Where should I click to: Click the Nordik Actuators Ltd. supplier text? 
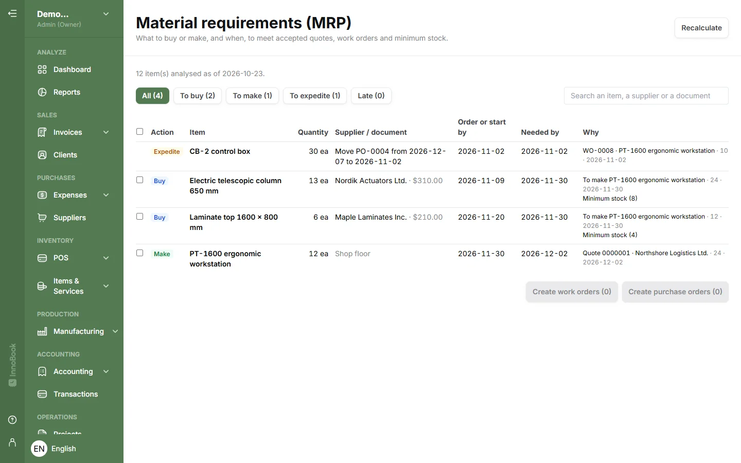click(370, 181)
